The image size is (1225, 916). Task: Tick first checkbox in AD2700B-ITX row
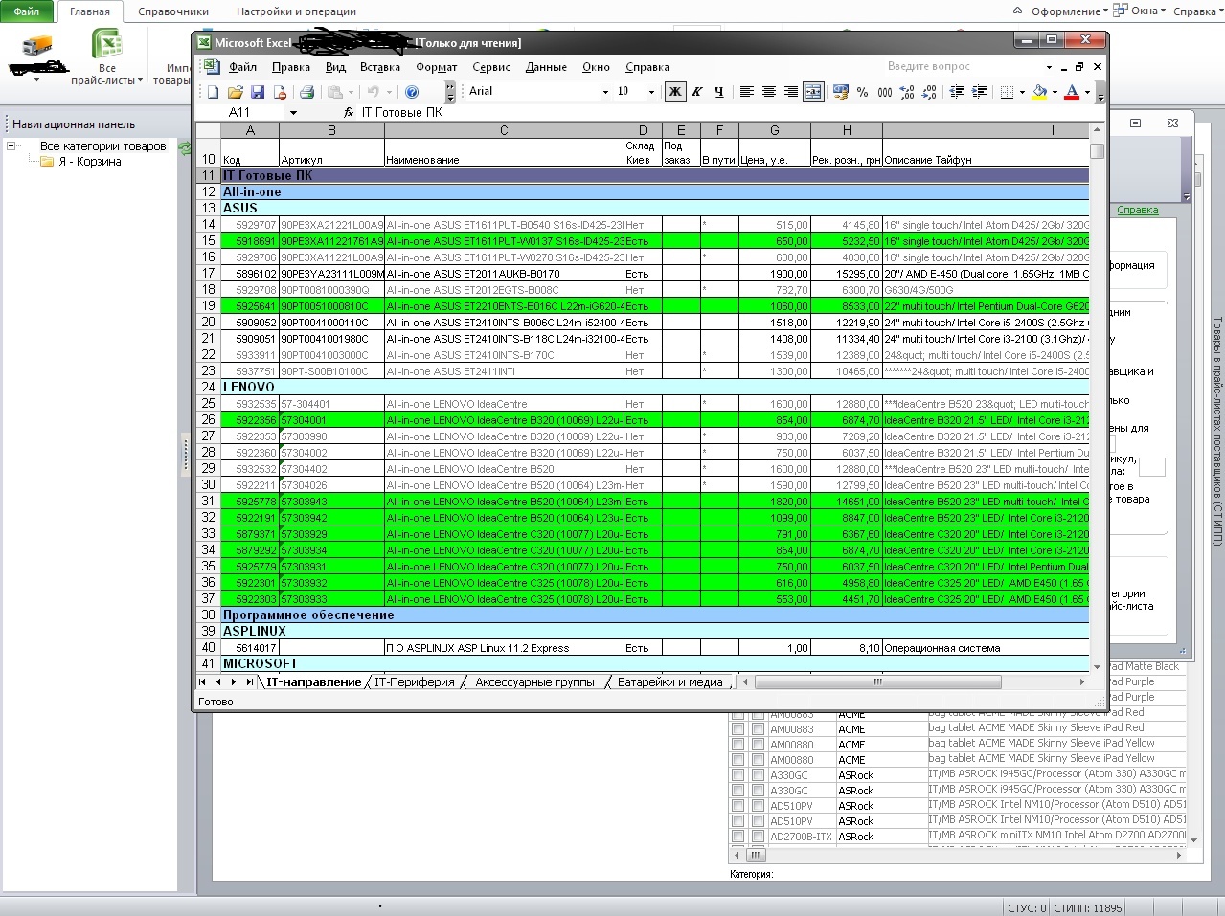pyautogui.click(x=737, y=838)
